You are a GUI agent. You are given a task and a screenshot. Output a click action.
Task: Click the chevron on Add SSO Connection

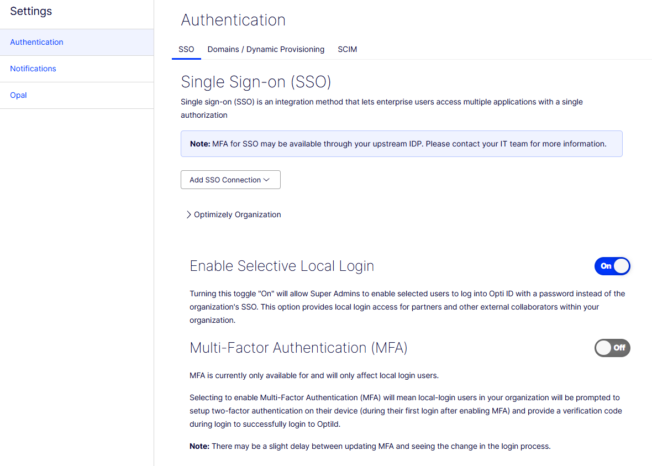coord(266,180)
